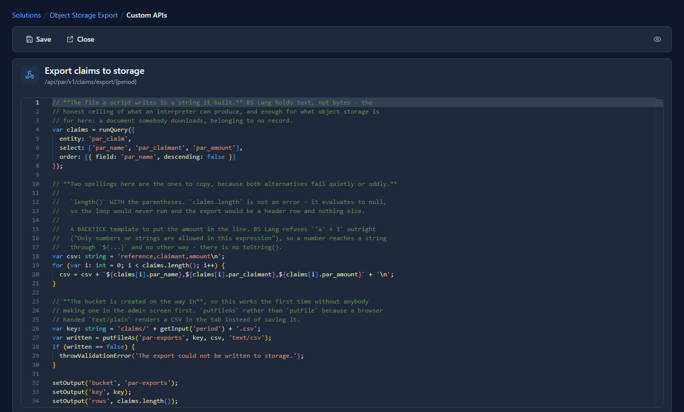Toggle the eye preview icon

657,39
